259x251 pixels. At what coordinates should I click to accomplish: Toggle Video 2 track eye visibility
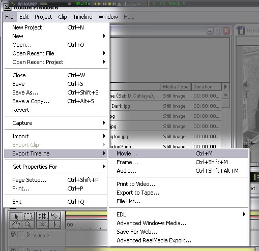pyautogui.click(x=13, y=234)
